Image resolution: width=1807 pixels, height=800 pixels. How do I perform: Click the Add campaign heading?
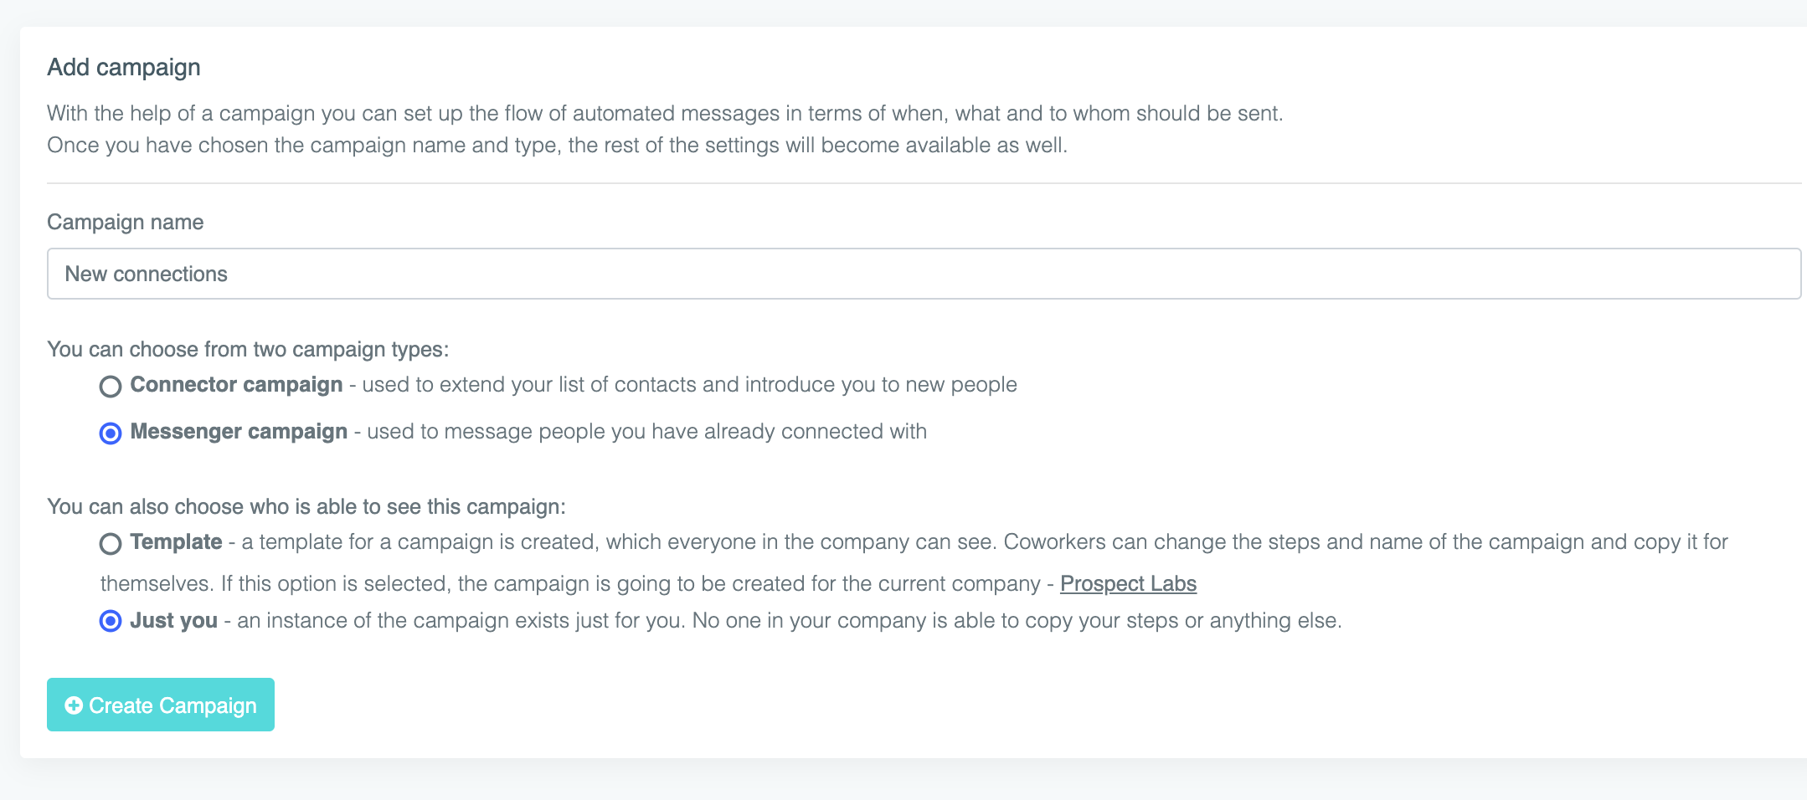pyautogui.click(x=124, y=67)
